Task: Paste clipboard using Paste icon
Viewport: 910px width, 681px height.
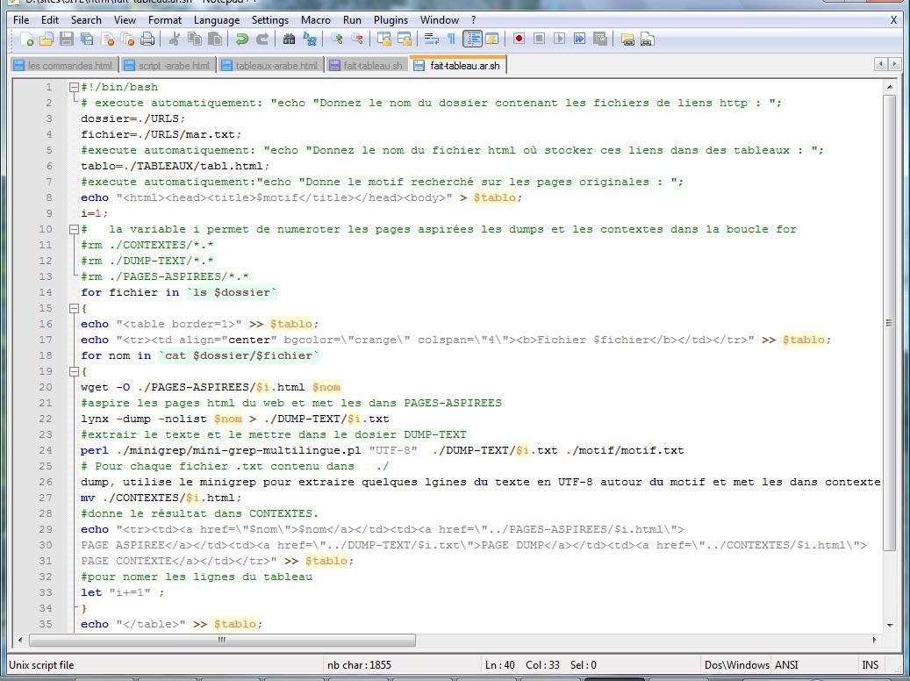Action: [x=215, y=39]
